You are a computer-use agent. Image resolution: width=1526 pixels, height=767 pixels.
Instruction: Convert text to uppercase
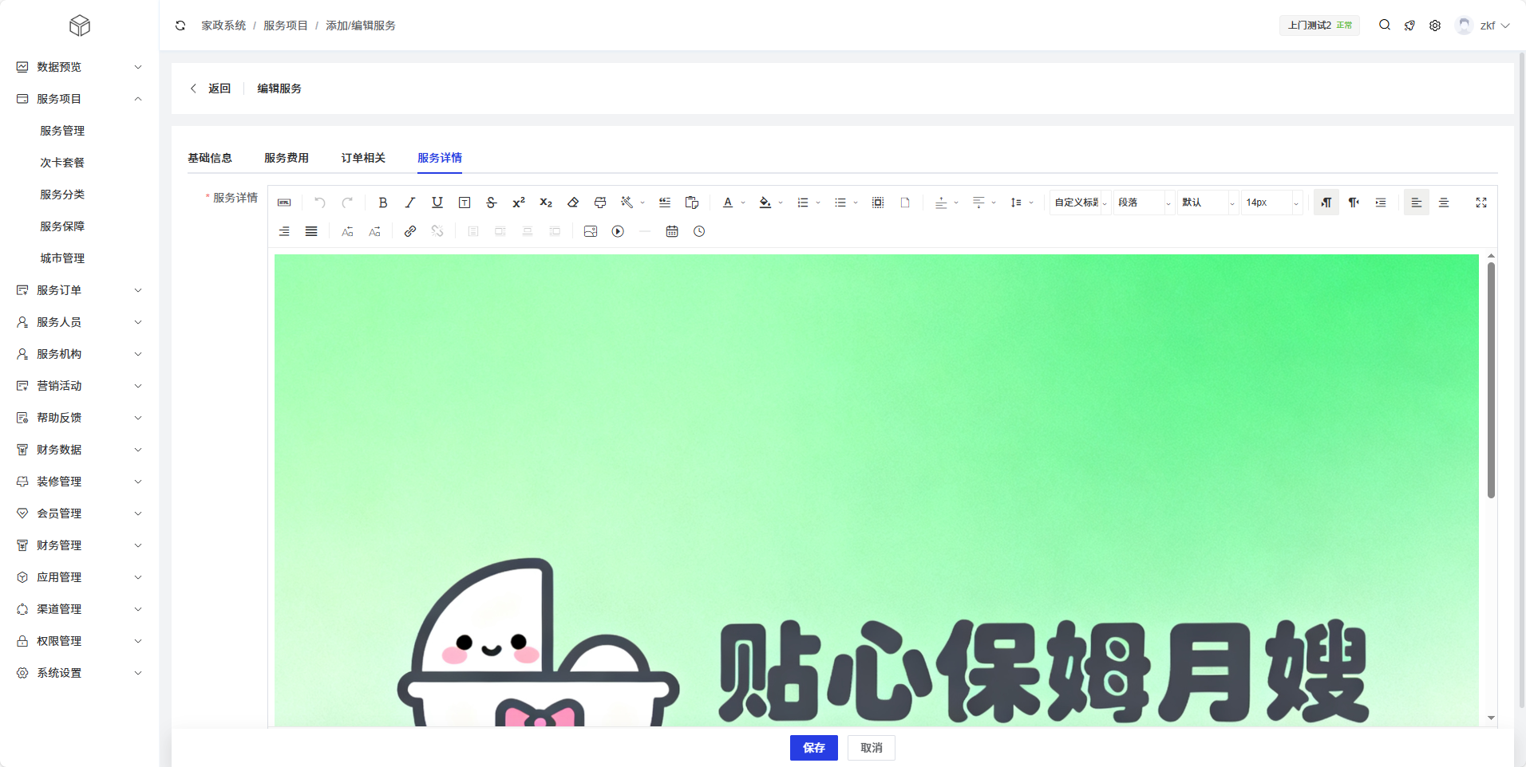click(x=347, y=231)
